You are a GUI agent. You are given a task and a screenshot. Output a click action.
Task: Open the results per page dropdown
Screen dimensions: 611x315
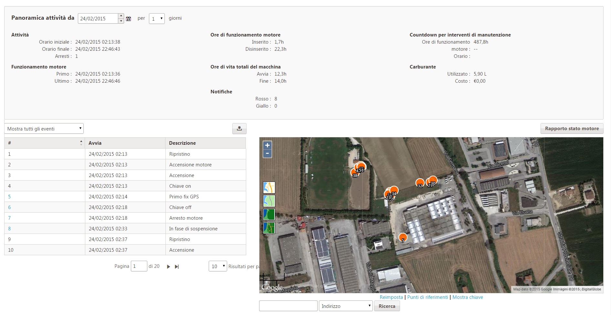tap(217, 266)
